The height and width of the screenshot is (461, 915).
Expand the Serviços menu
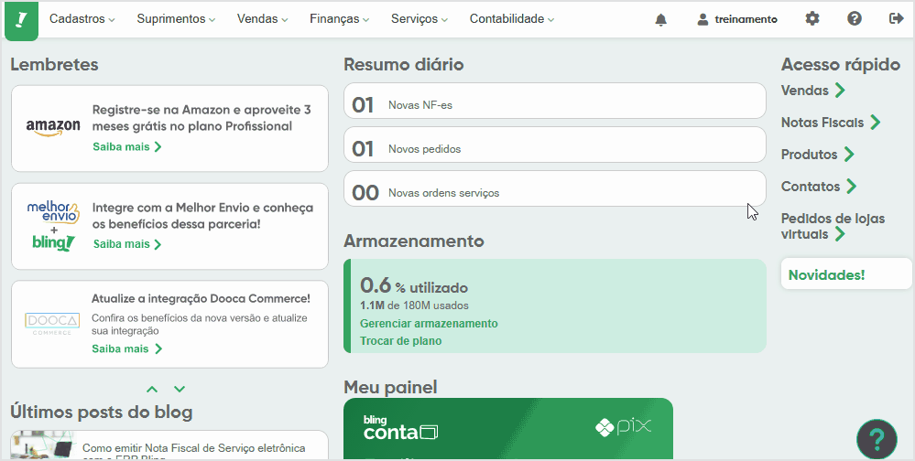coord(419,18)
